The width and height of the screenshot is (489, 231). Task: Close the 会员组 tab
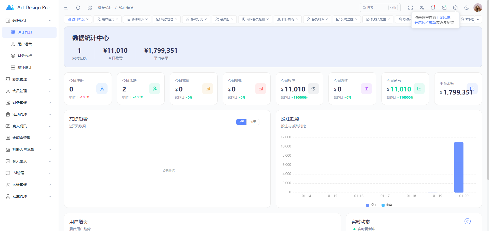232,19
